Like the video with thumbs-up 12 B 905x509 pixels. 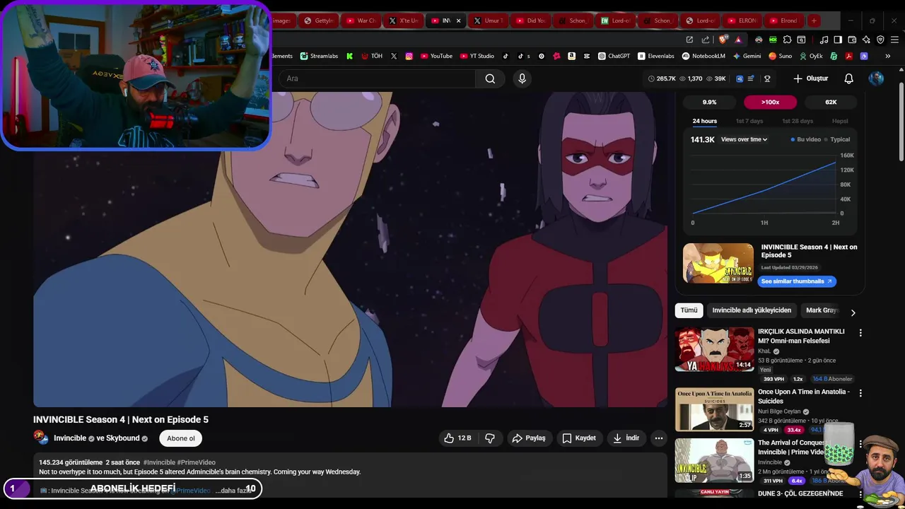pyautogui.click(x=457, y=438)
